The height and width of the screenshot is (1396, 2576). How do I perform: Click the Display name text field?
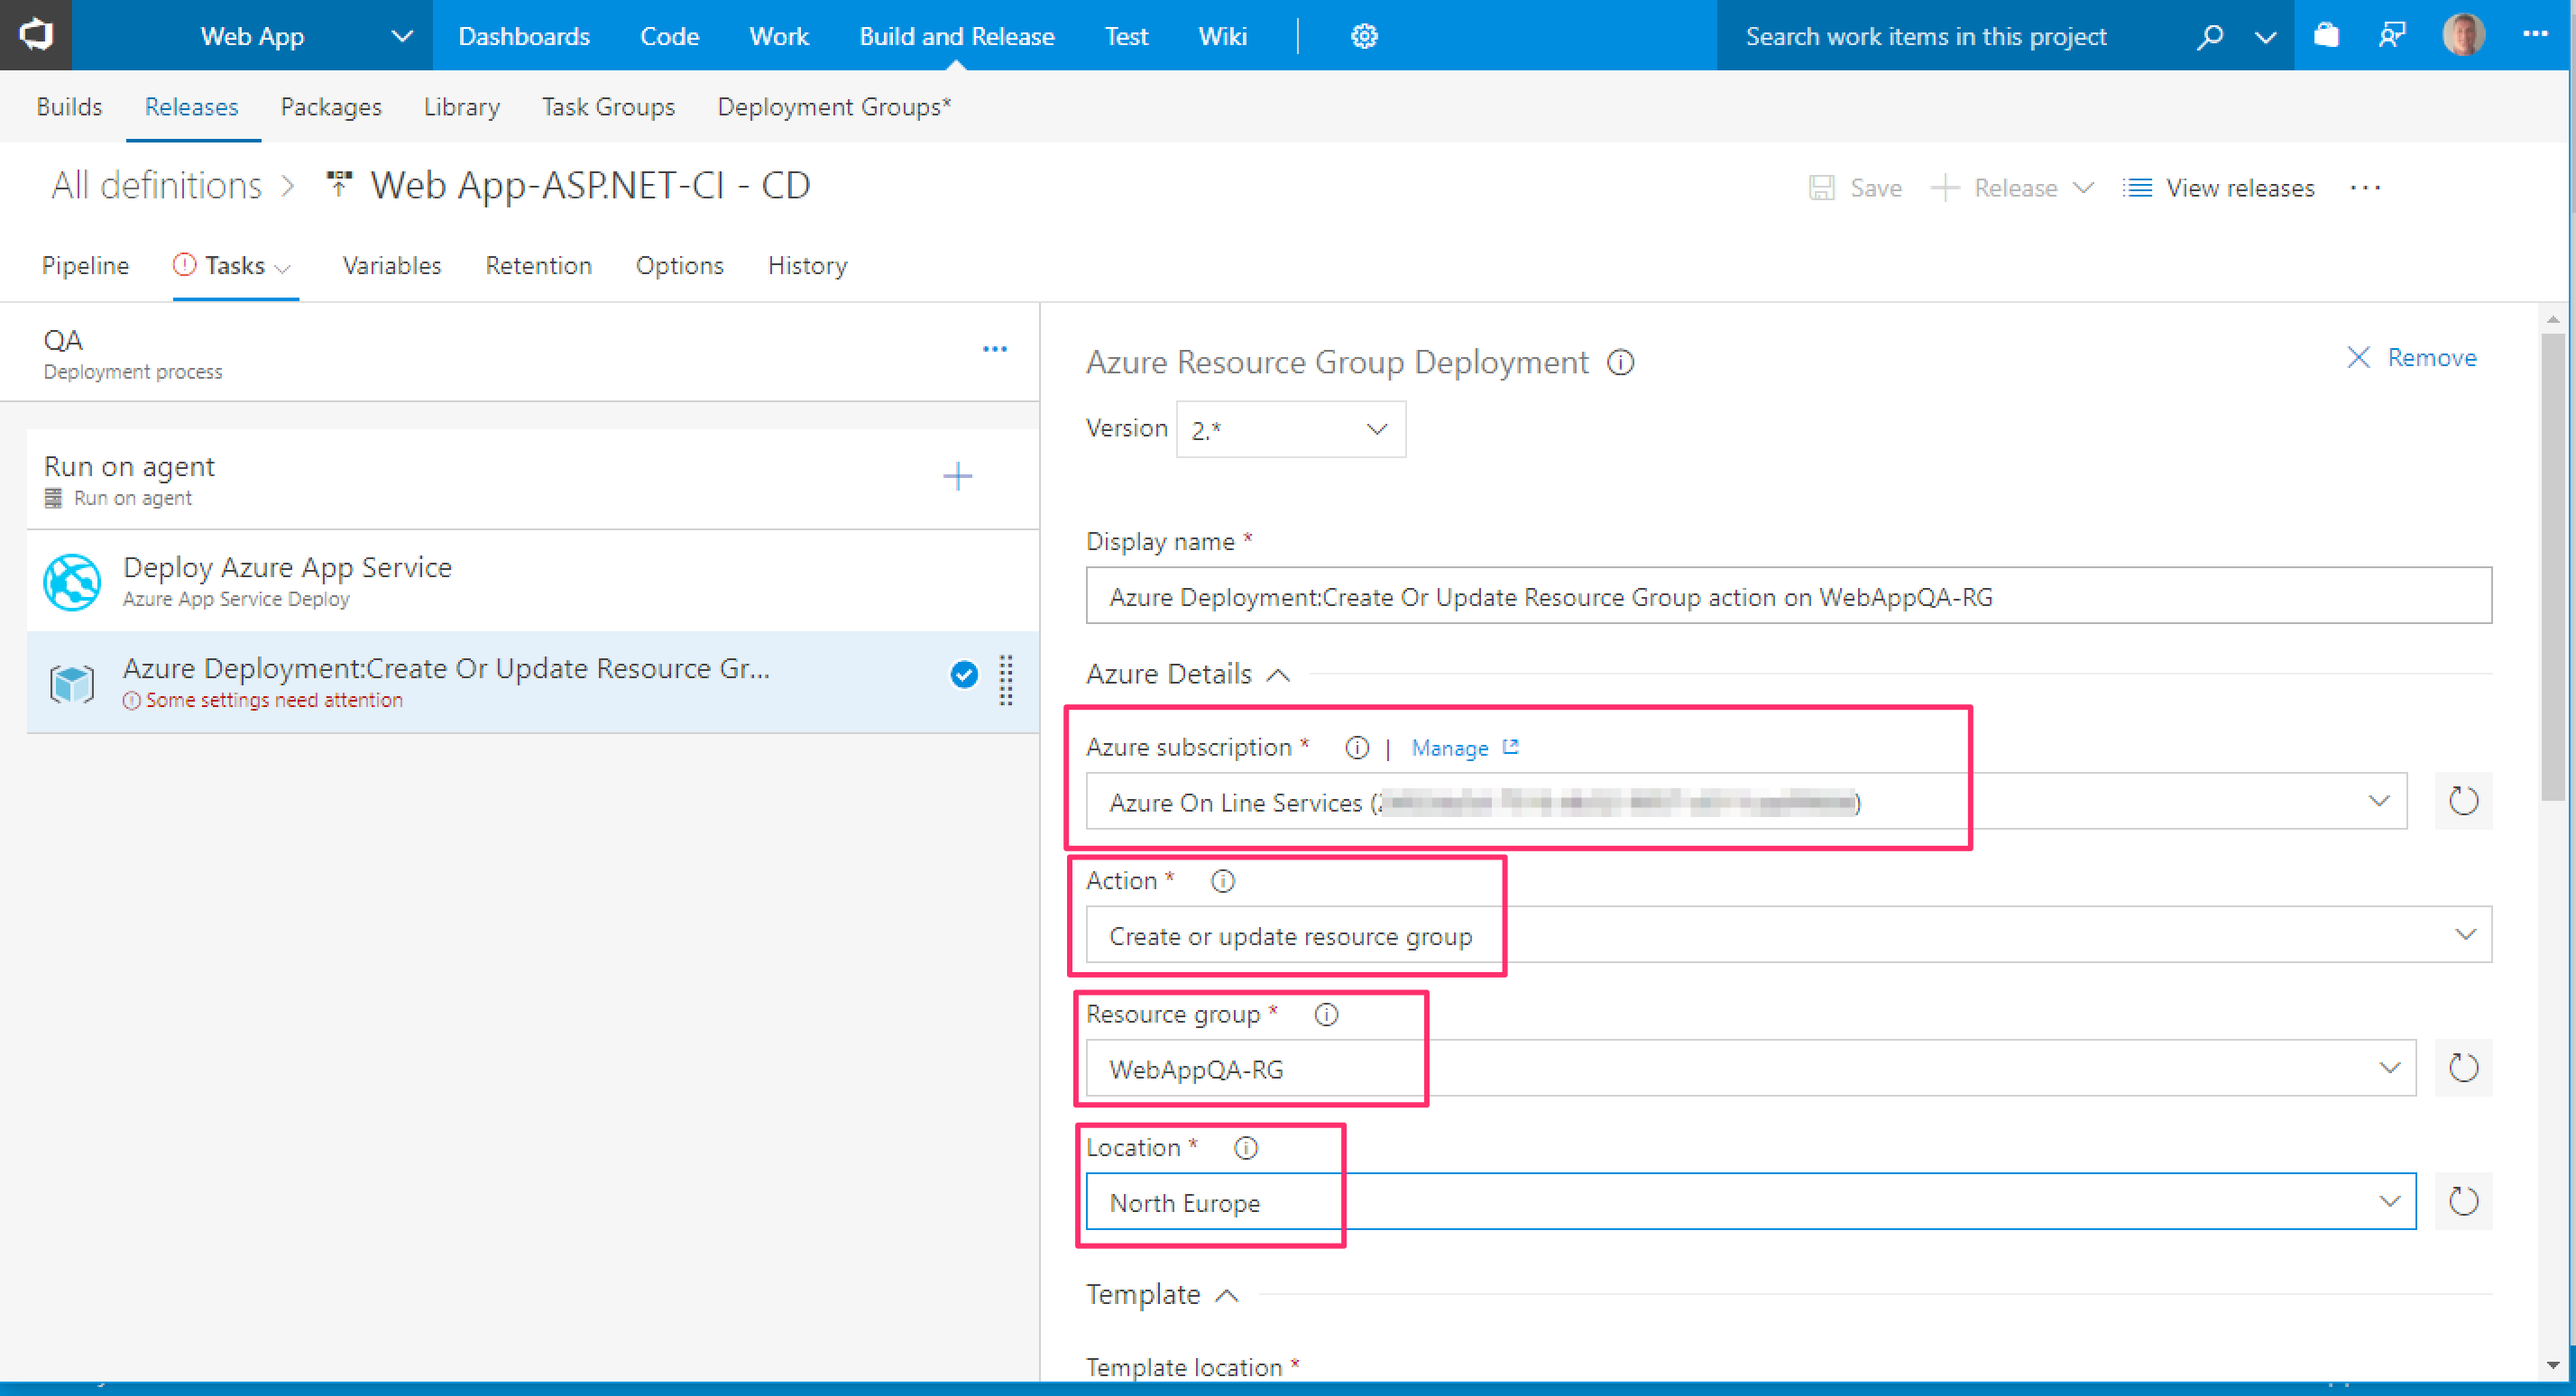(1788, 597)
